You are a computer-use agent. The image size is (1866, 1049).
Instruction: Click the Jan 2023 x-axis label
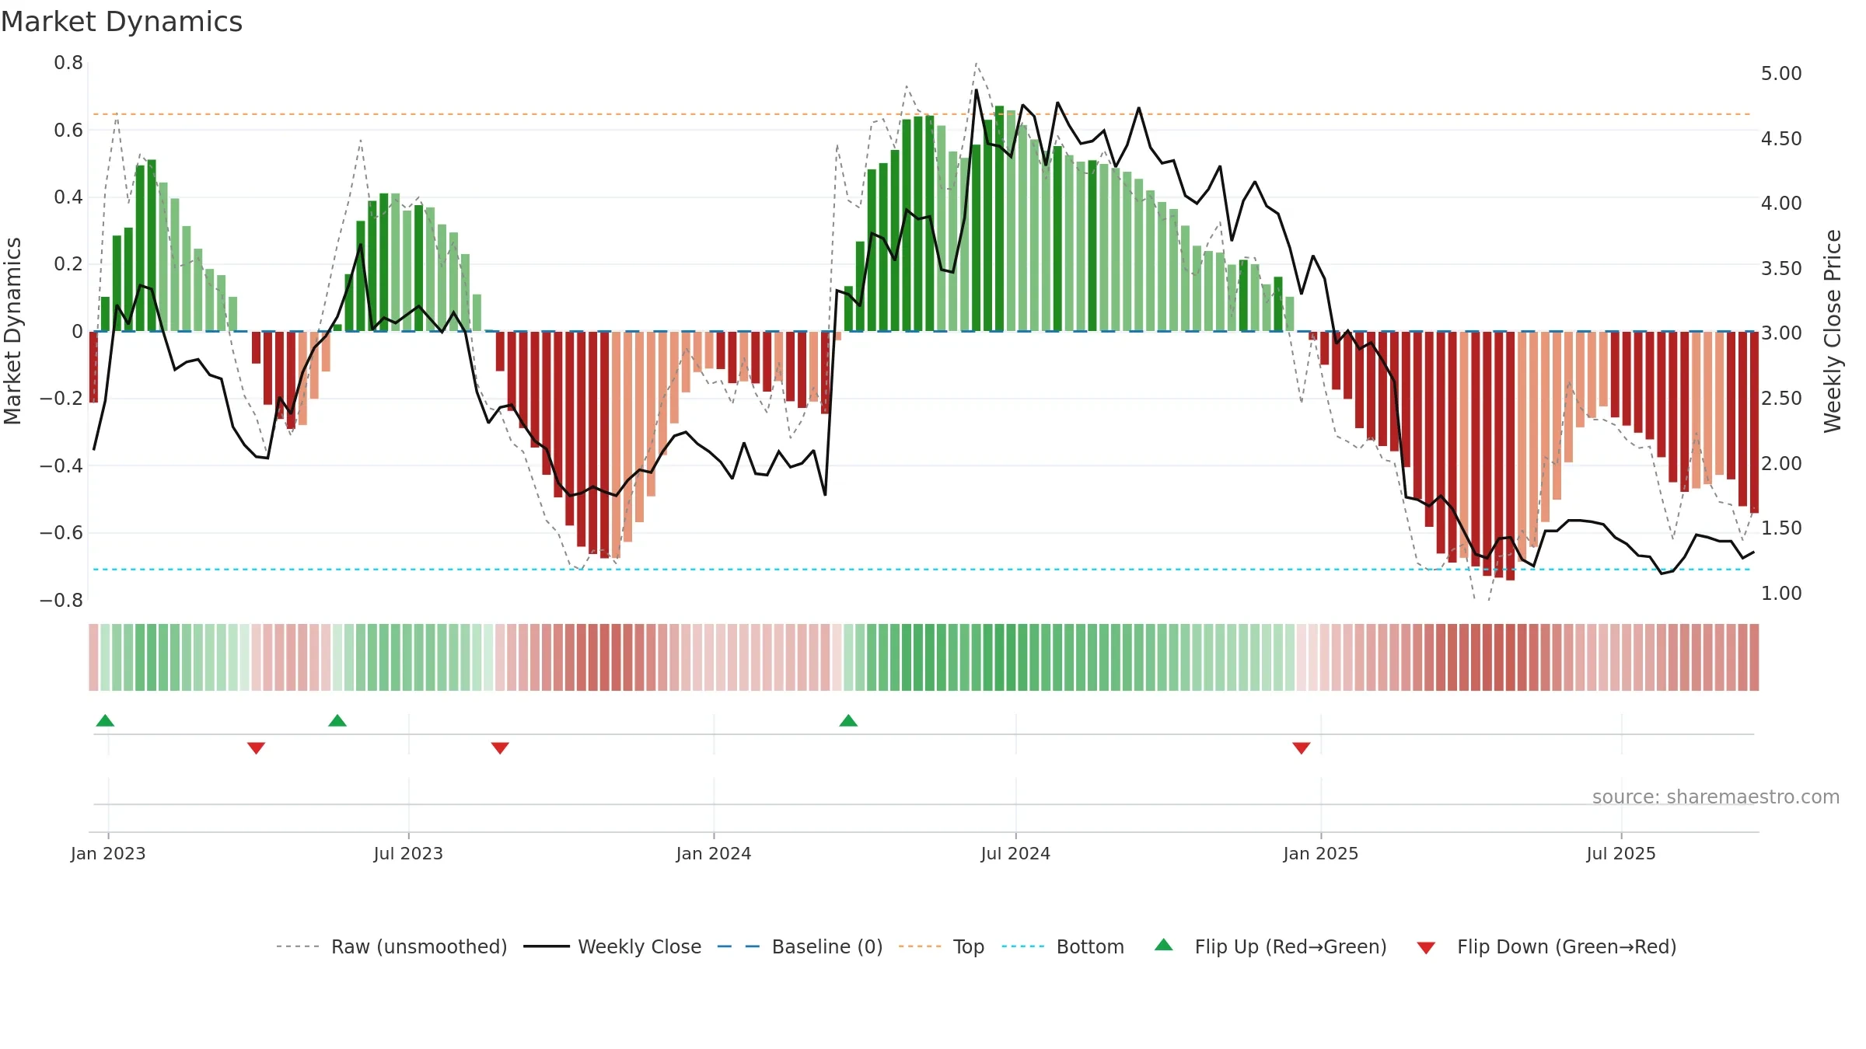108,854
